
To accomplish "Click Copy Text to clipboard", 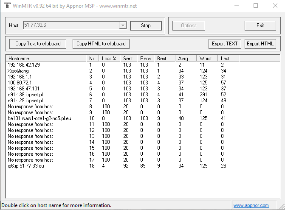I will 38,44.
